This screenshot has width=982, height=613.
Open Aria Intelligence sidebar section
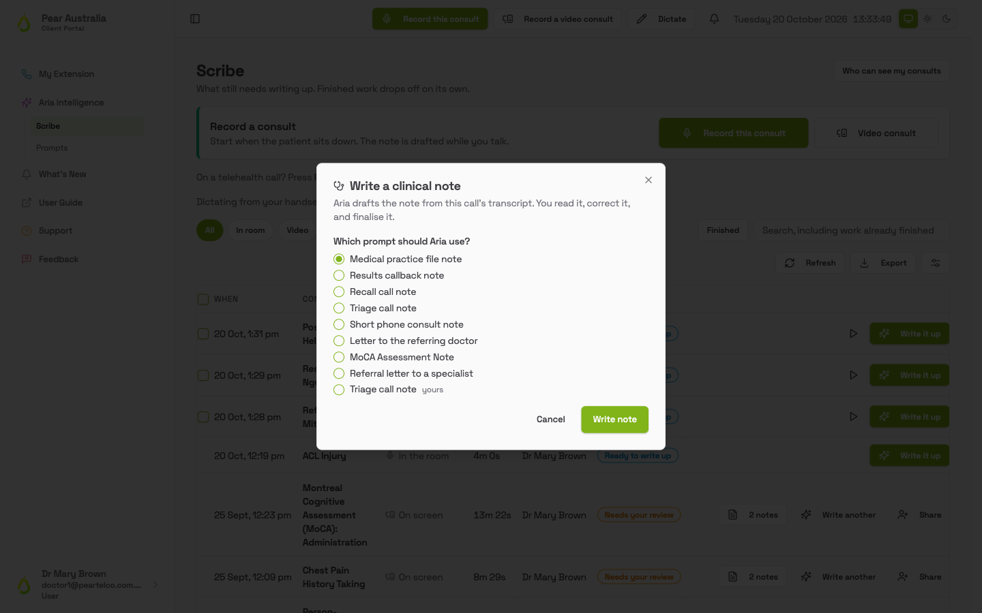(x=71, y=103)
